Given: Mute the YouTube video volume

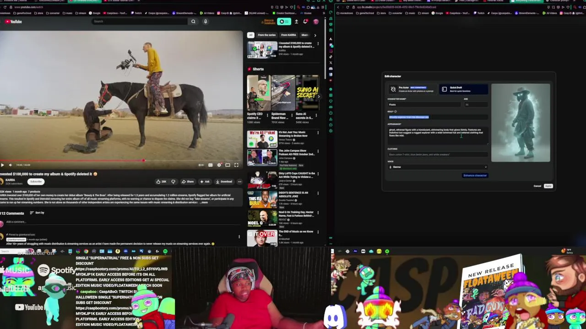Looking at the screenshot, I should 10,165.
